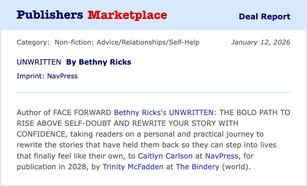Click the Marketplace word in the logo
This screenshot has height=186, width=307.
point(127,15)
